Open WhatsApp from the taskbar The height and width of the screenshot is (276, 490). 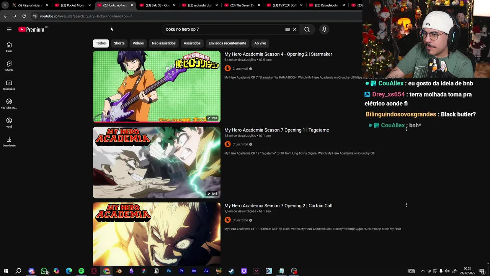coord(44,271)
